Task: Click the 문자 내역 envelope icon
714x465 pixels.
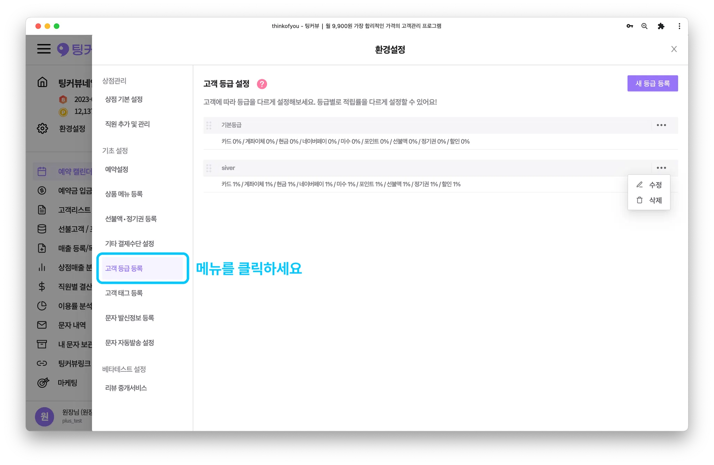Action: tap(42, 325)
